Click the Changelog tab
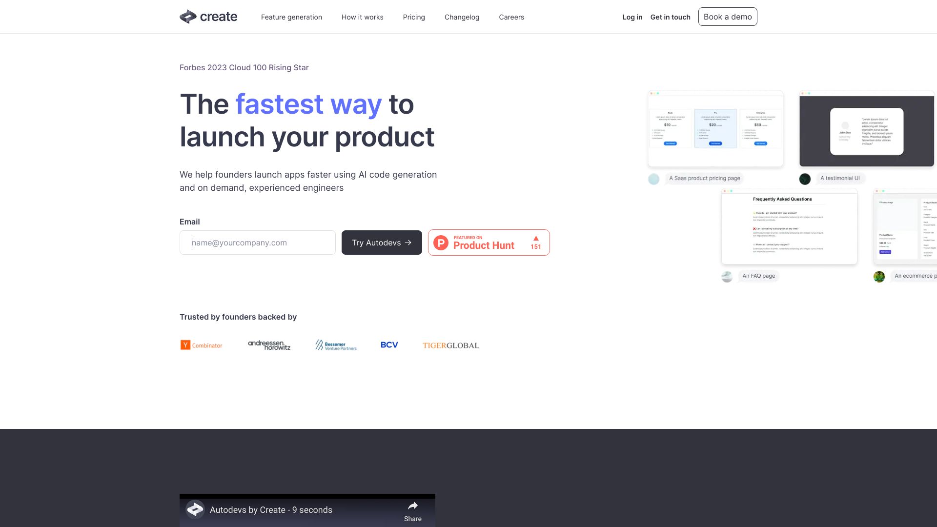 pyautogui.click(x=462, y=17)
